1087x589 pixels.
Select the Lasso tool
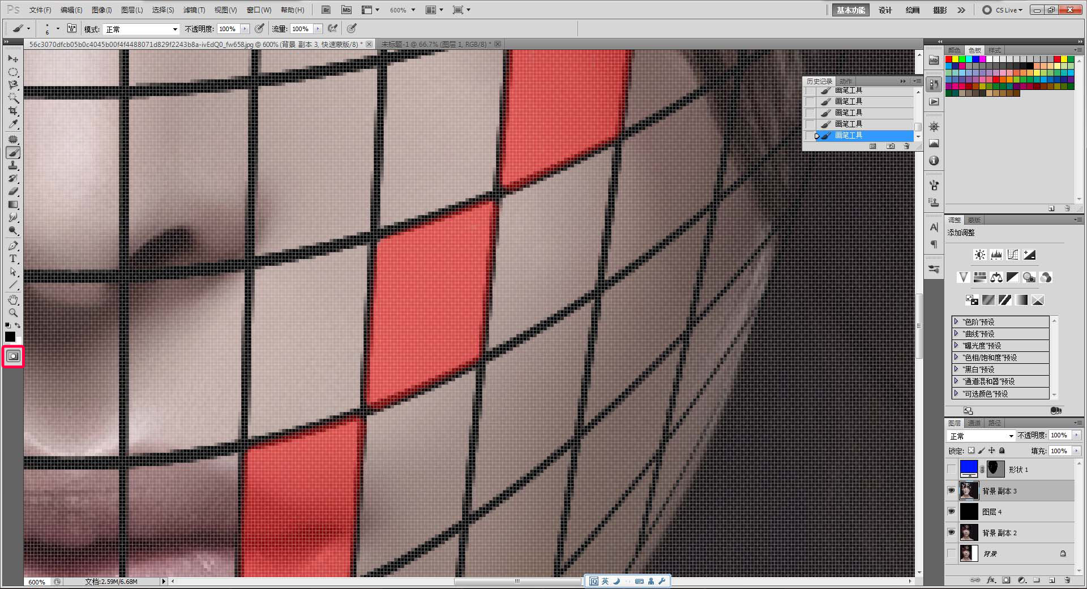point(12,85)
